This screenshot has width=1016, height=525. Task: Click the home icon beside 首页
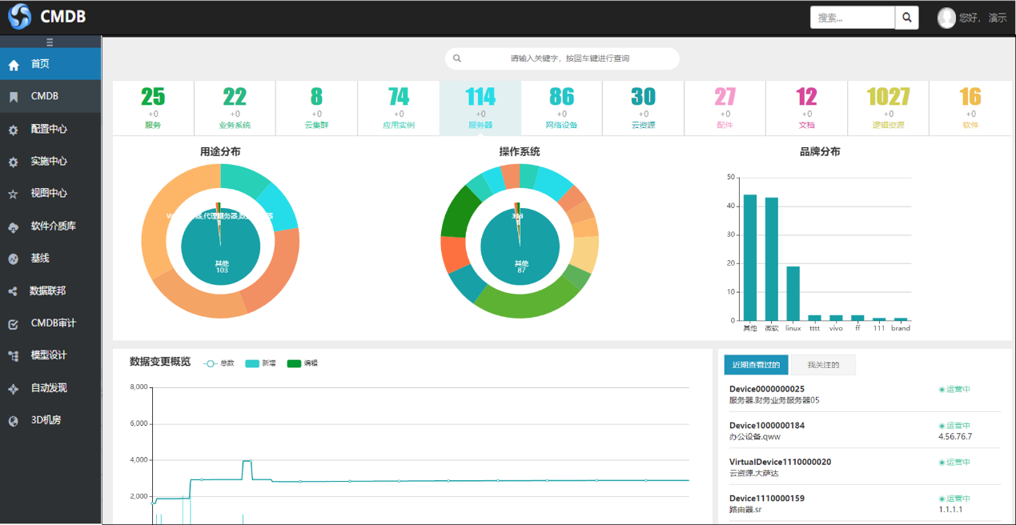point(14,65)
